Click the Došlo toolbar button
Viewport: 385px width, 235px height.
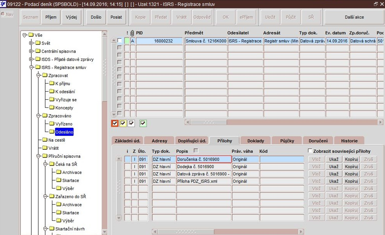click(96, 17)
